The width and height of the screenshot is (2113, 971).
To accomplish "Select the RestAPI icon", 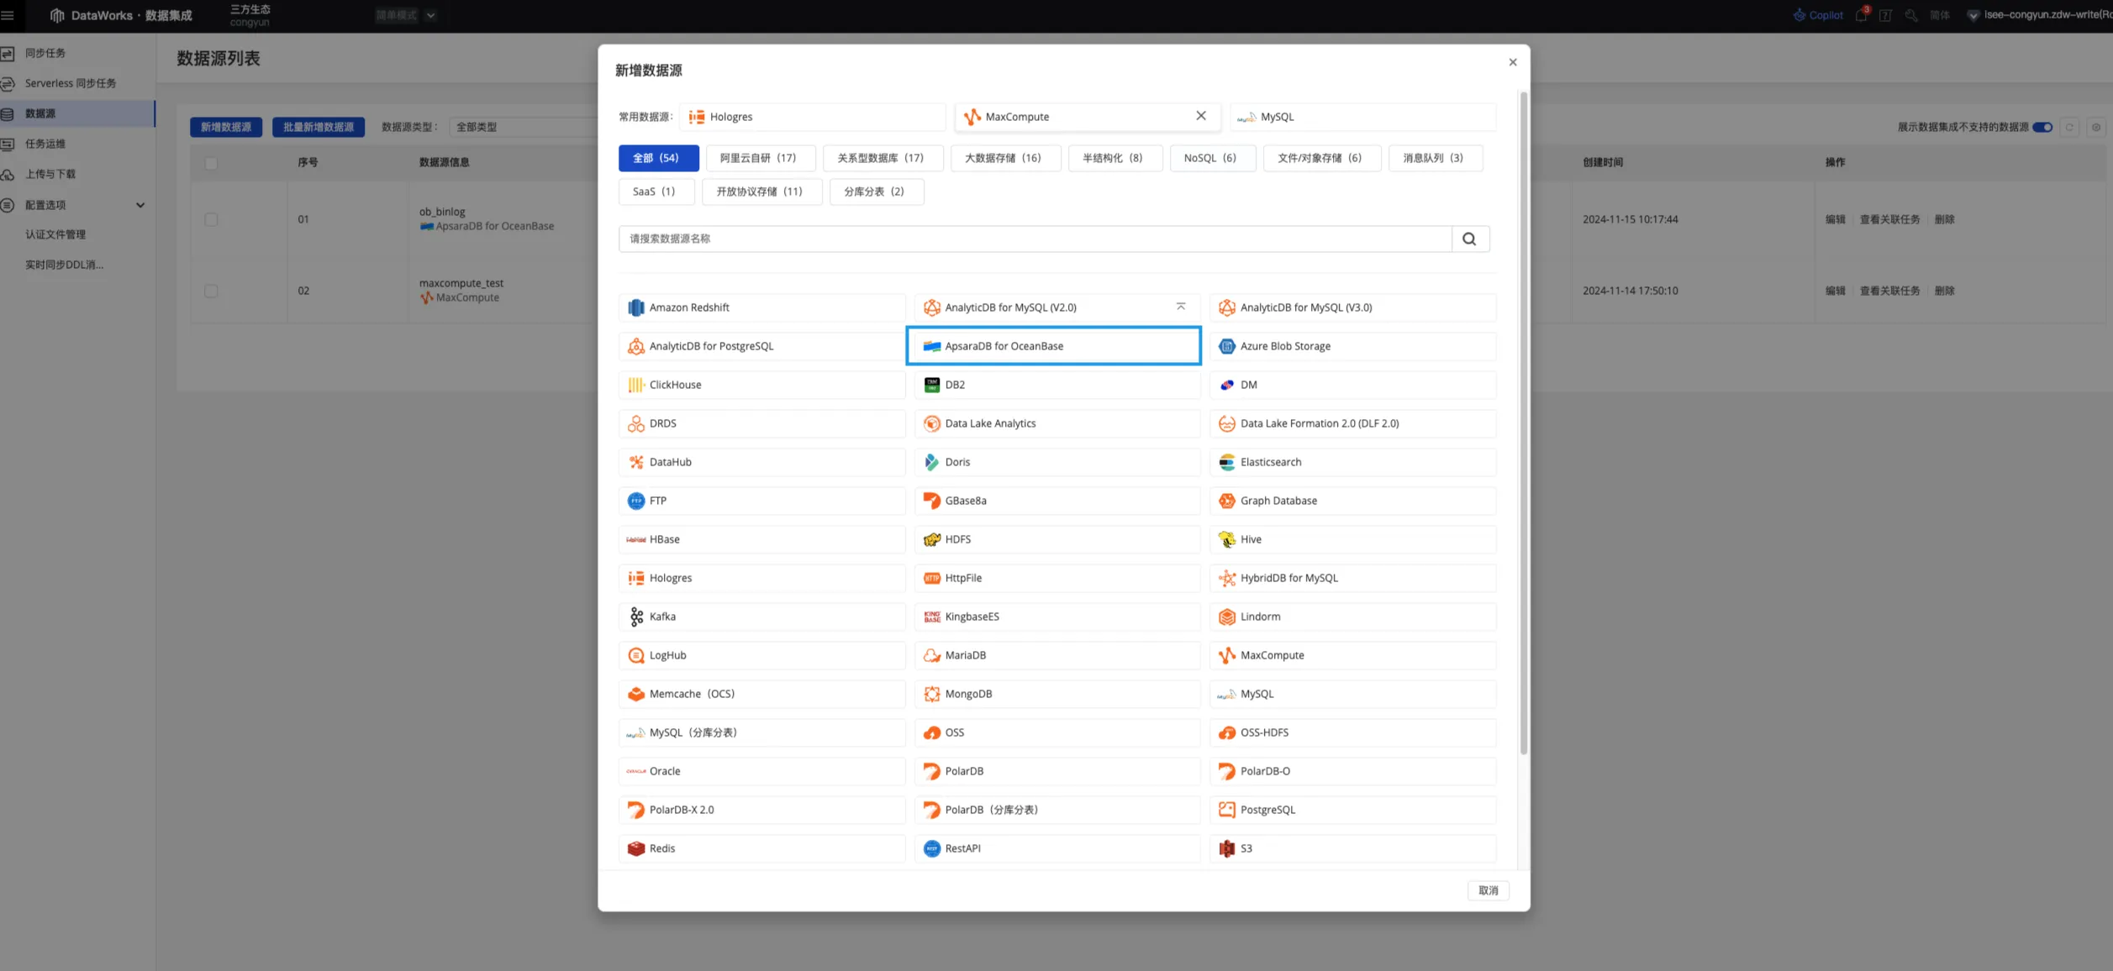I will pos(931,848).
